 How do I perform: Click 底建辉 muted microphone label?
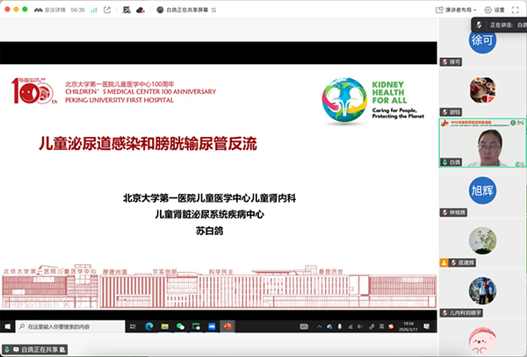pyautogui.click(x=463, y=262)
